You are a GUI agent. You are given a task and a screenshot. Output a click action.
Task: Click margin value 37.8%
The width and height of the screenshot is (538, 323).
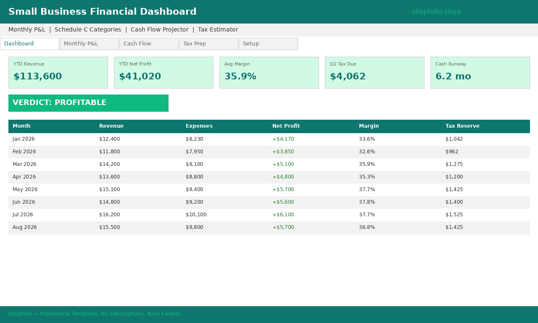(x=367, y=202)
